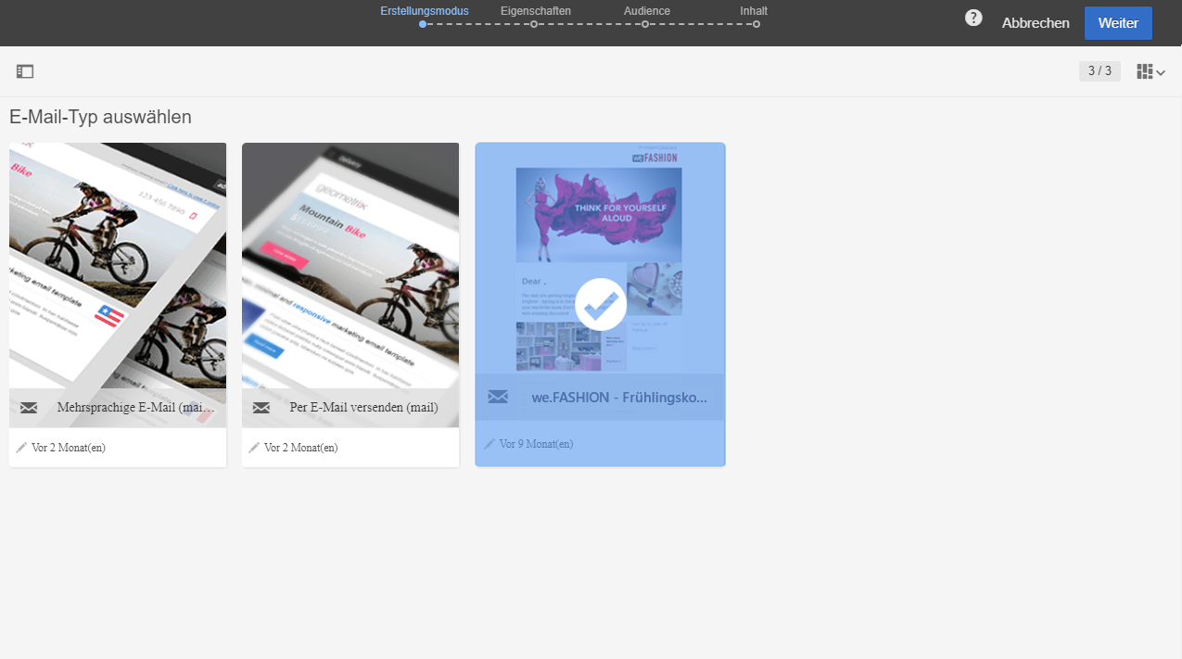Deselect the we.FASHION template checkmark
The image size is (1182, 659).
click(x=601, y=304)
